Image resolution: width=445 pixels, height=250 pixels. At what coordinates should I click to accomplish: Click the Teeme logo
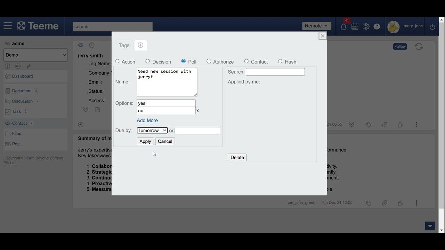[38, 26]
